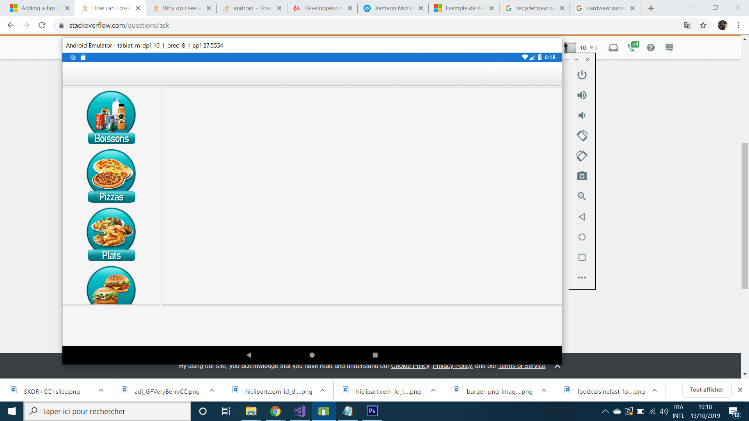Activate the emulator zoom tool
Image resolution: width=749 pixels, height=421 pixels.
[582, 196]
